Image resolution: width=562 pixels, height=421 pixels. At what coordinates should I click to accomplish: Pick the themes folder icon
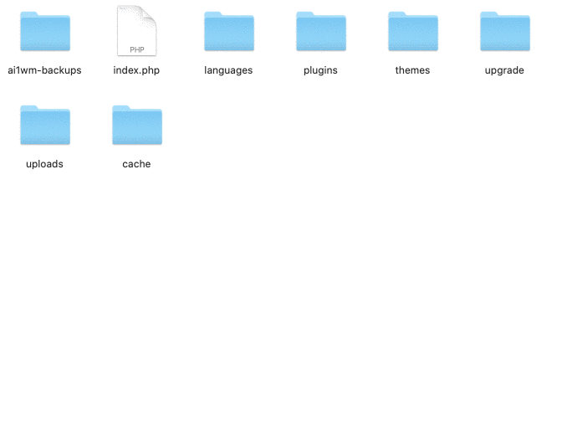(x=412, y=32)
